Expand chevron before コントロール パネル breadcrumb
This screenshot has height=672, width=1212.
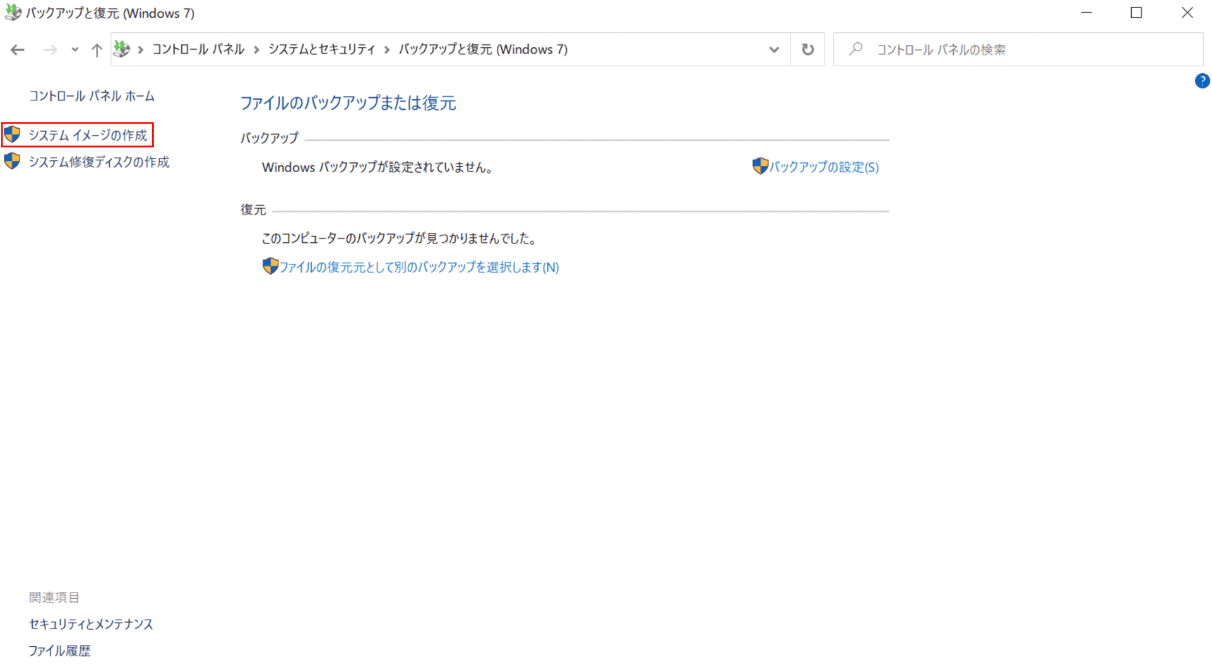point(141,50)
